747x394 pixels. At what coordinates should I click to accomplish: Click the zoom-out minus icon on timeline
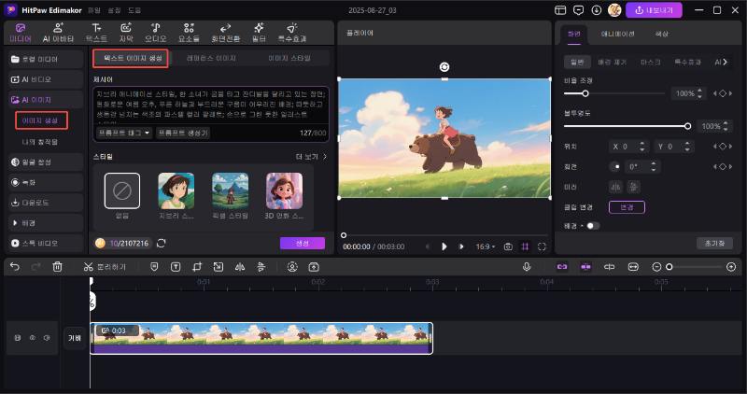tap(656, 267)
